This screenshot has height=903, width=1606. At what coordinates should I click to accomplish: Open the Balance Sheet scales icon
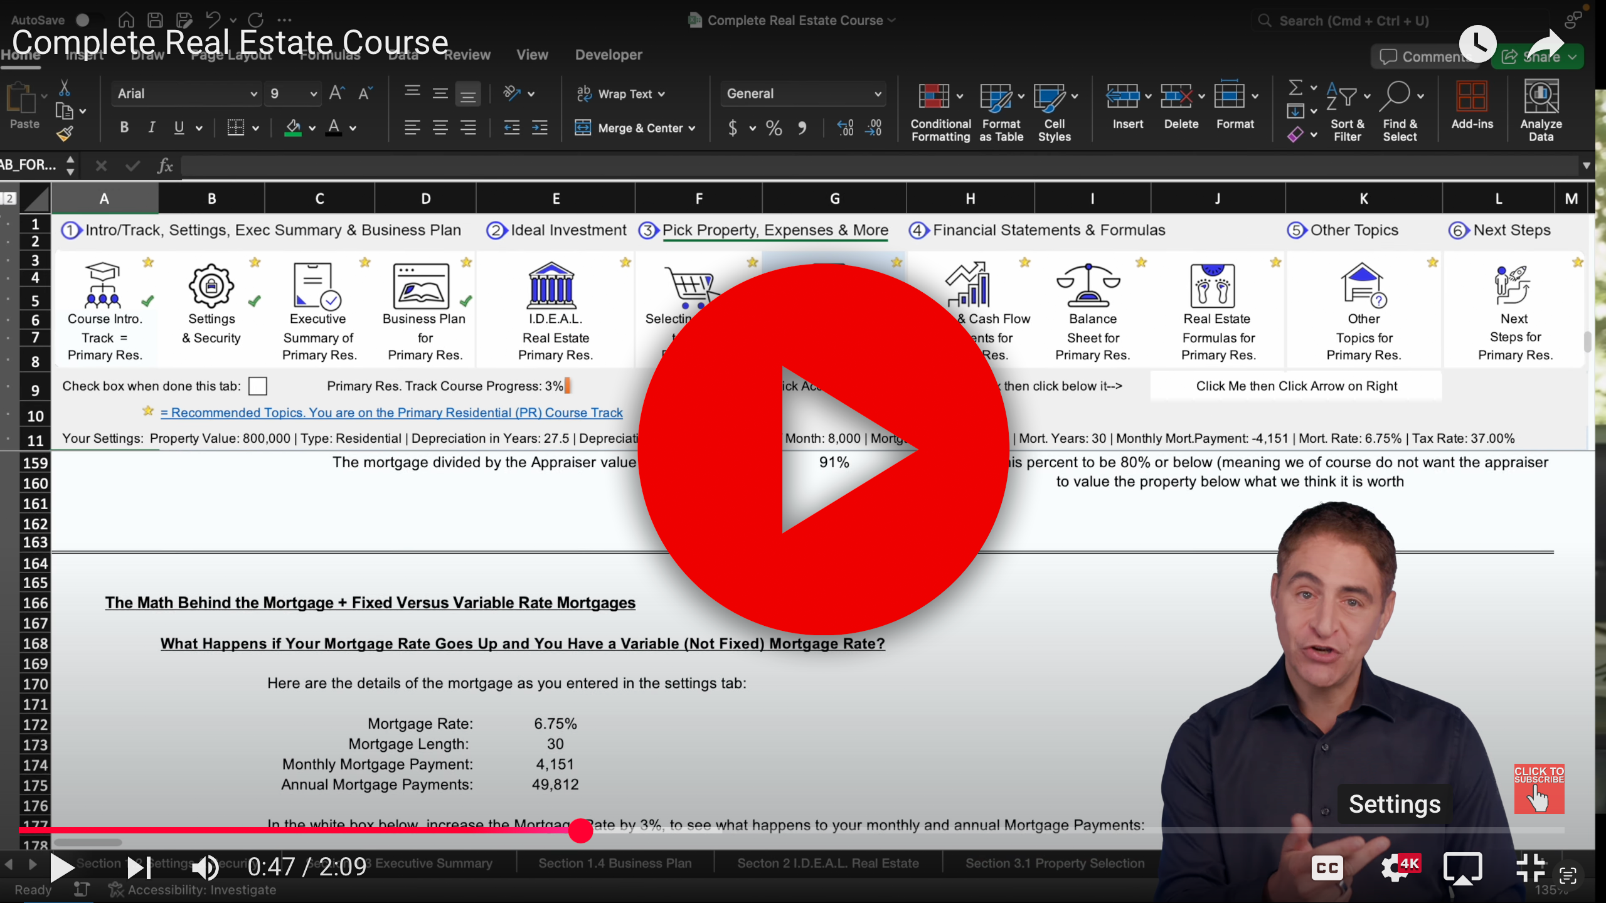[1088, 285]
